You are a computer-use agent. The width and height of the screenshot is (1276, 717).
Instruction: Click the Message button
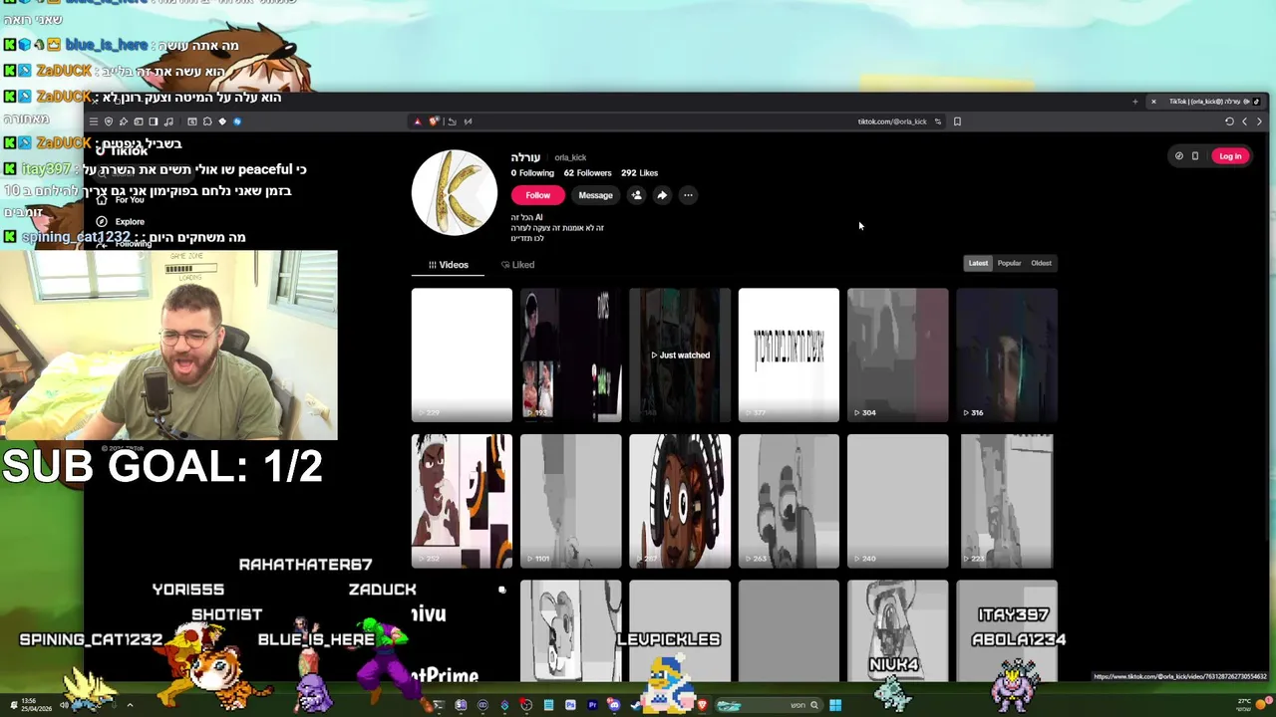[x=595, y=195]
